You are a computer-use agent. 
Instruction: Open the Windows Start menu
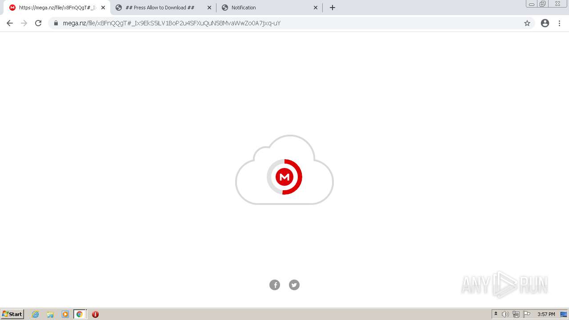[12, 314]
